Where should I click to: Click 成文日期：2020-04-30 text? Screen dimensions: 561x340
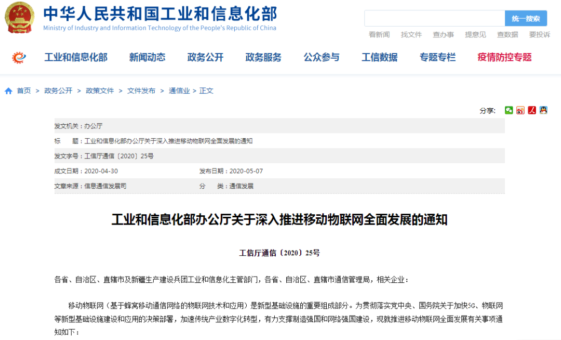86,171
